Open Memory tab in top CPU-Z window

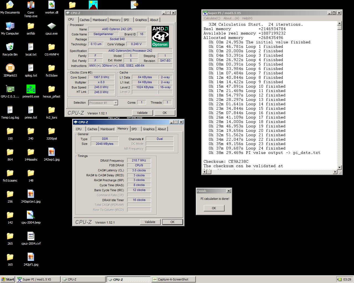click(x=115, y=20)
